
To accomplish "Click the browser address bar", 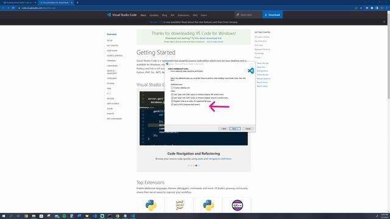I will tap(184, 8).
